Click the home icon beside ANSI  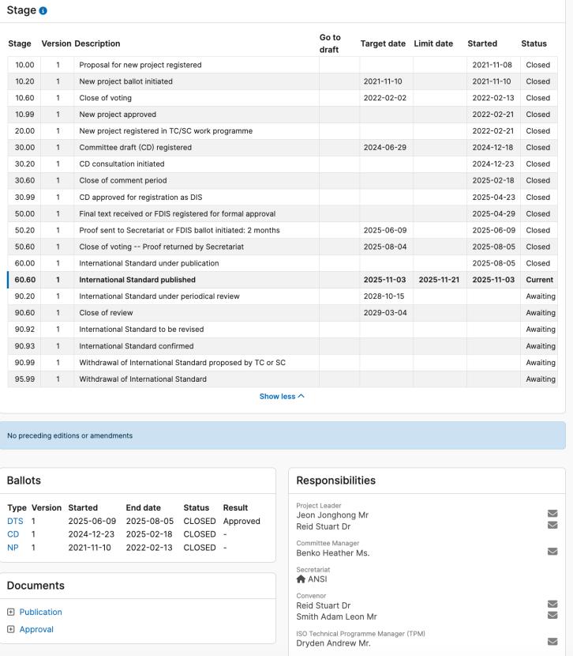[x=301, y=578]
